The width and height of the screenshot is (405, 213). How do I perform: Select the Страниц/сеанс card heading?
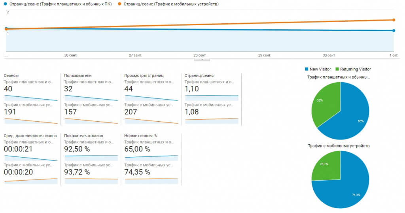click(x=200, y=75)
